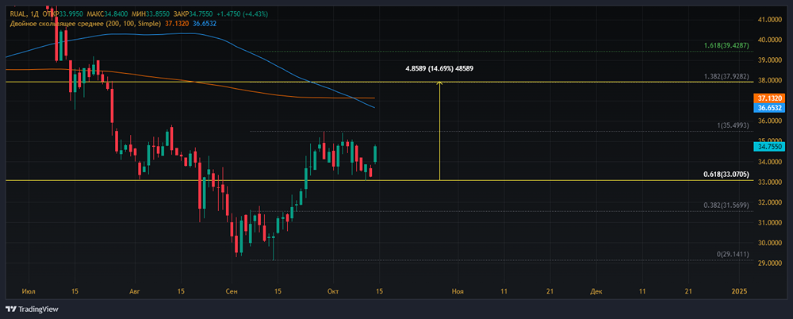Click the 0.382(31.5699) Fibonacci level label
Image resolution: width=793 pixels, height=319 pixels.
click(728, 206)
